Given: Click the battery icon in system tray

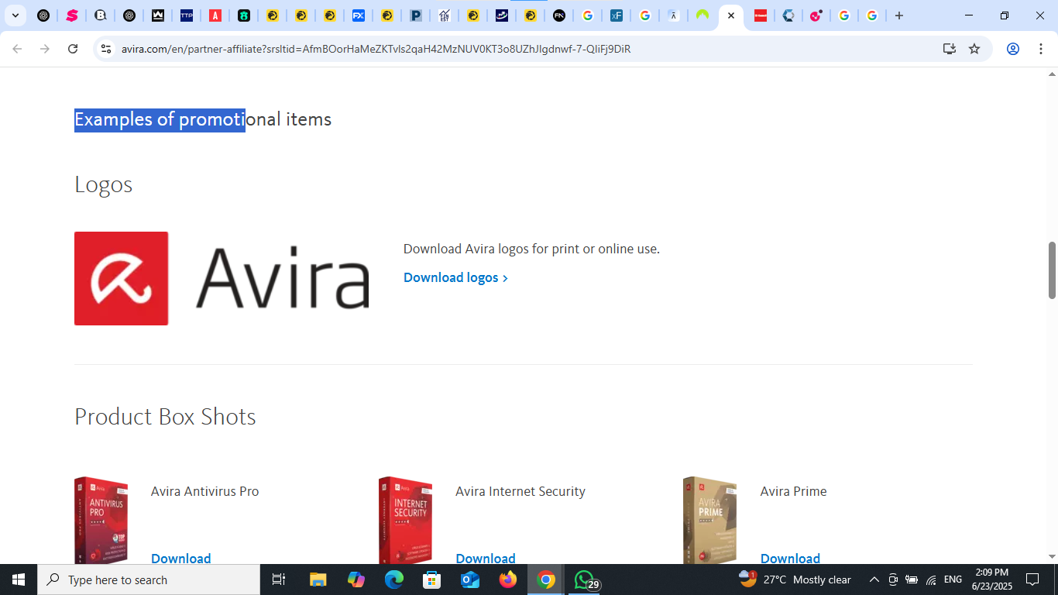Looking at the screenshot, I should [912, 580].
